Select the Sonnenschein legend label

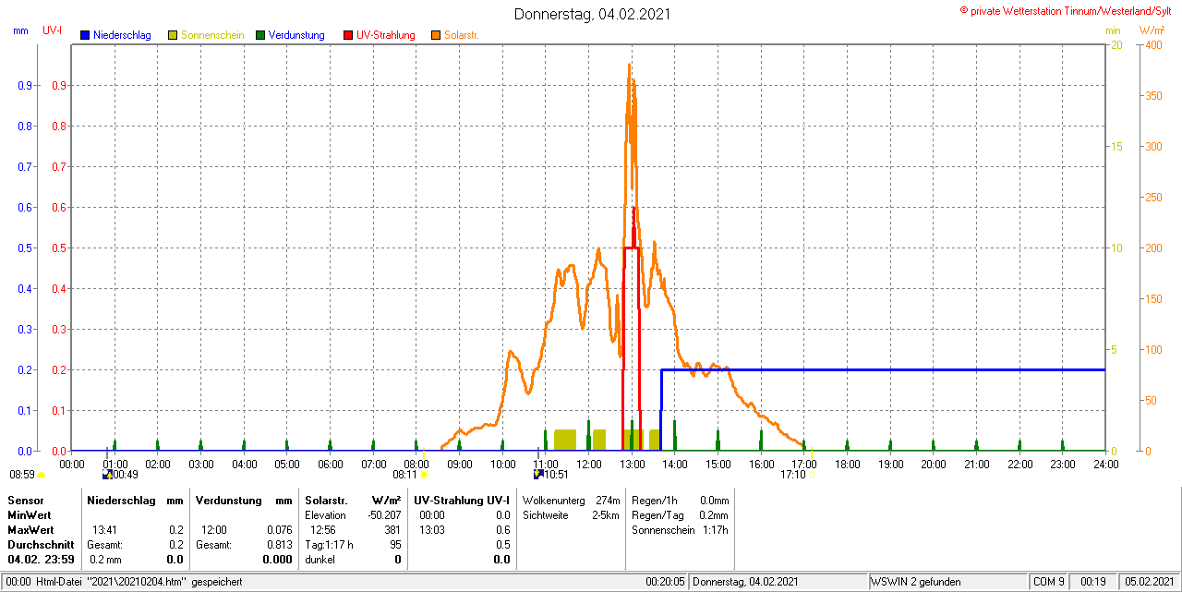pos(212,35)
